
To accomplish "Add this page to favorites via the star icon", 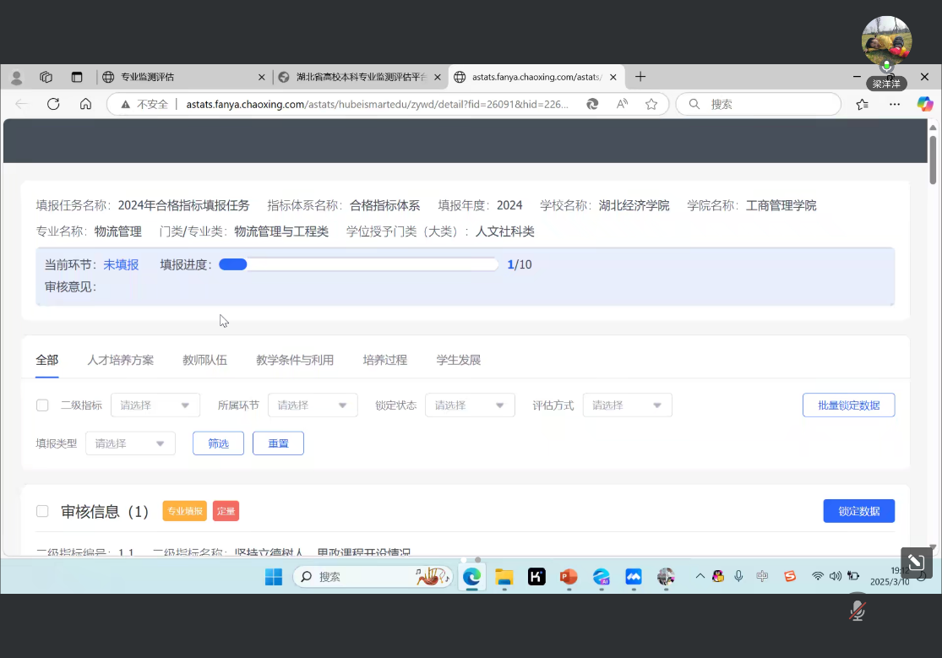I will (x=651, y=104).
